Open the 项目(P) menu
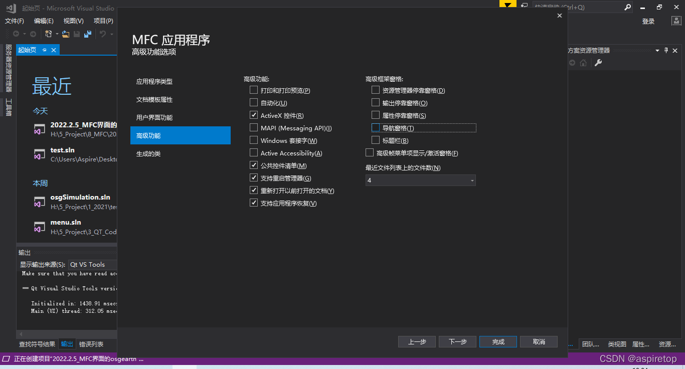Viewport: 685px width, 369px height. [103, 21]
